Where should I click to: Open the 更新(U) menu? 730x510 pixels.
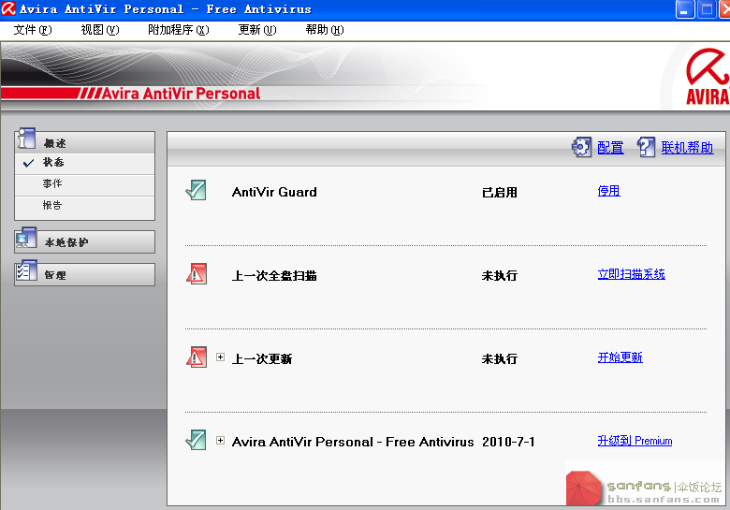tap(257, 30)
